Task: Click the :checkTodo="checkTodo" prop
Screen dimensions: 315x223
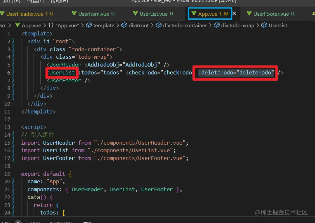Action: coord(159,72)
